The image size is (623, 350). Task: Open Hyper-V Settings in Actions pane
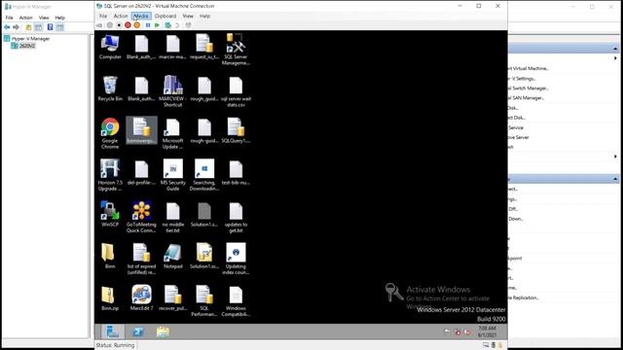click(523, 78)
